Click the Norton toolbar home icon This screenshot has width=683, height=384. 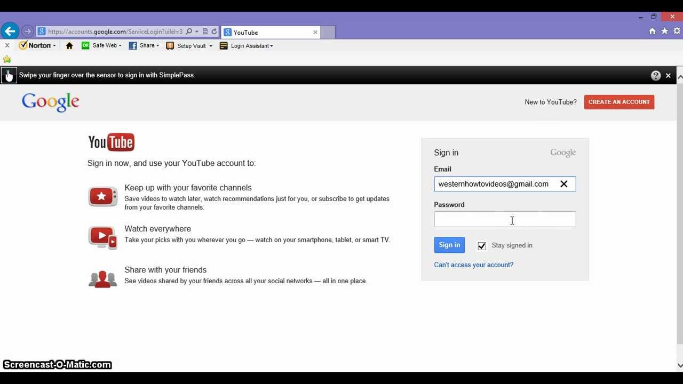point(69,46)
